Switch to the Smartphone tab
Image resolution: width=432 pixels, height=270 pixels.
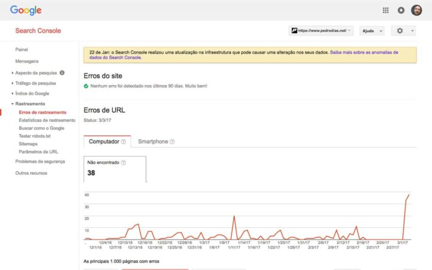[156, 142]
